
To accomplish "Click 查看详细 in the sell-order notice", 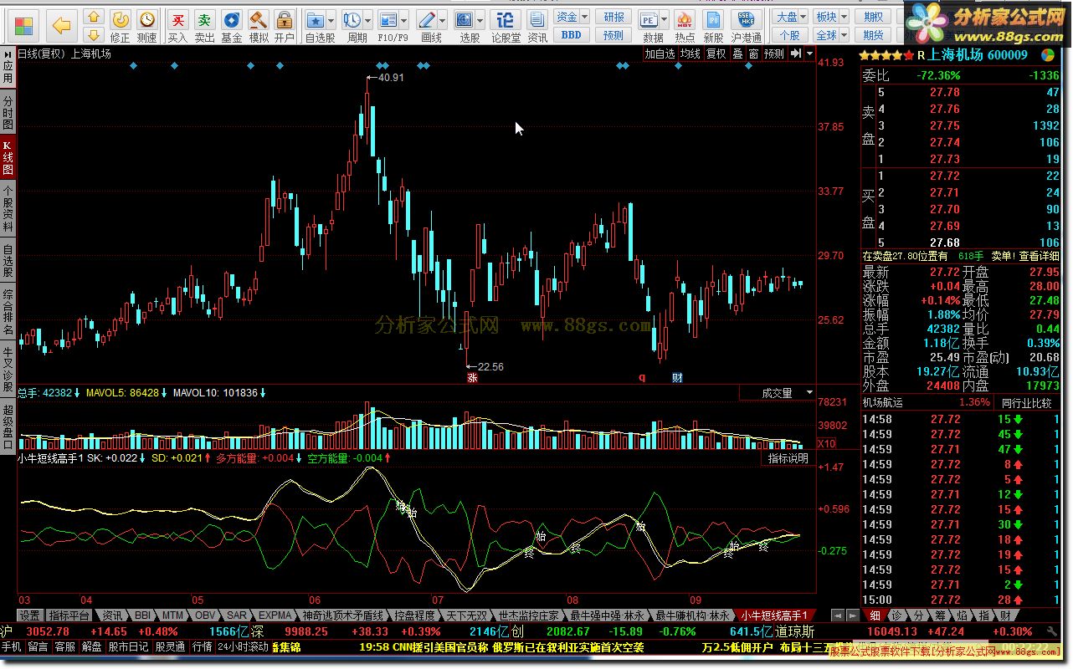I will [1038, 256].
